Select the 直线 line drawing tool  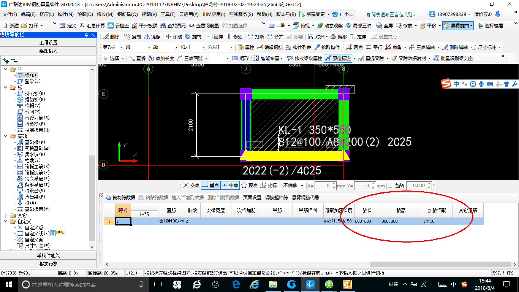[x=138, y=59]
